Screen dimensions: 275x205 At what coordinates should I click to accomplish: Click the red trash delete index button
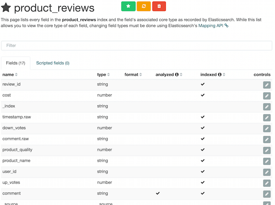pos(159,7)
